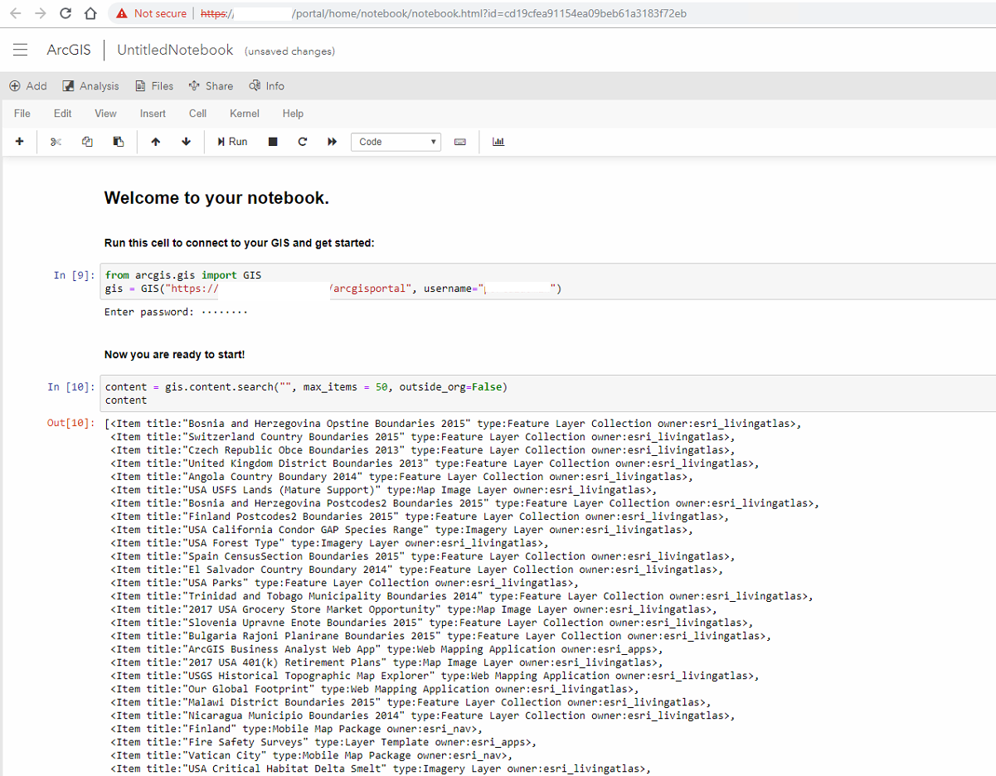This screenshot has height=776, width=996.
Task: Click the browser forward arrow
Action: [41, 13]
